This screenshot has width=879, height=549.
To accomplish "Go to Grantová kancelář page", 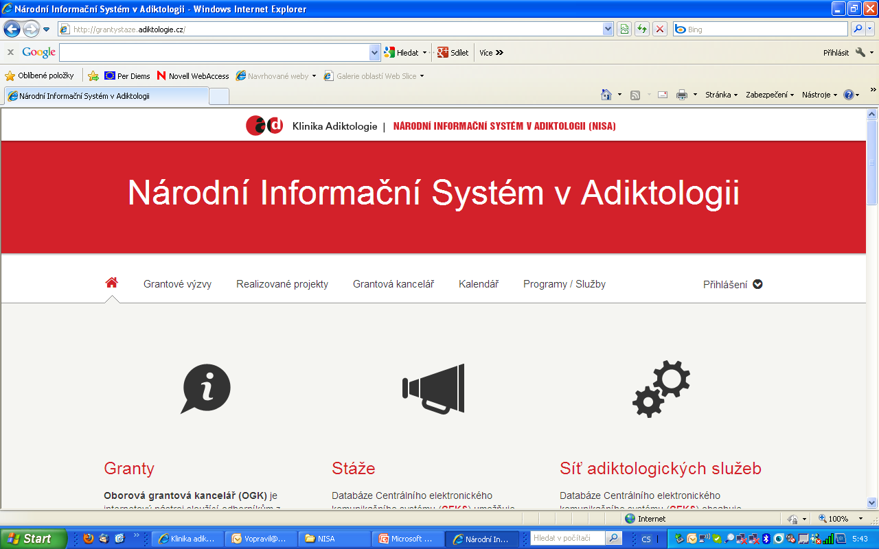I will tap(393, 284).
